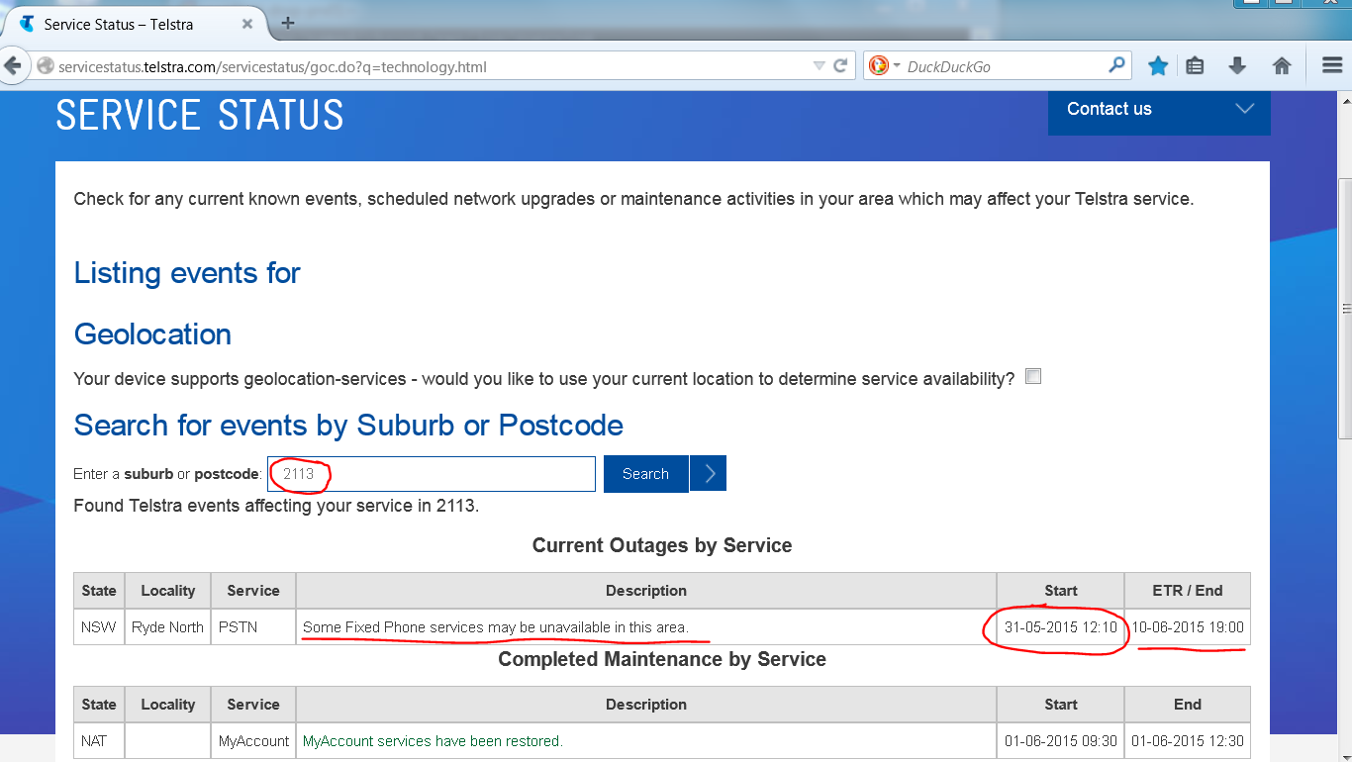Click the DuckDuckGo search engine icon
The height and width of the screenshot is (762, 1352).
[x=878, y=66]
